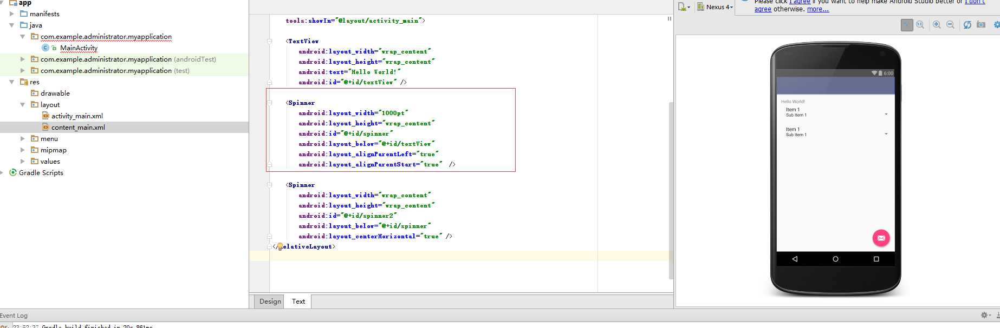Click the content_main.xml file icon
Image resolution: width=1000 pixels, height=328 pixels.
point(46,127)
